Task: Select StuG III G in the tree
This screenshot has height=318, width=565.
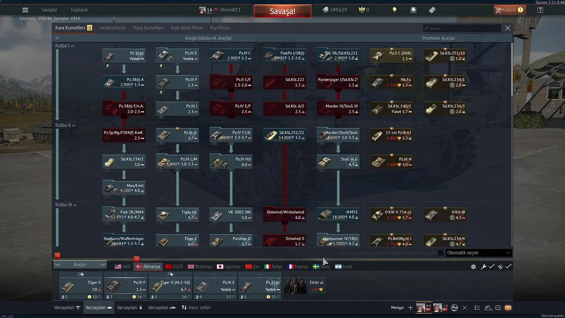Action: [338, 162]
